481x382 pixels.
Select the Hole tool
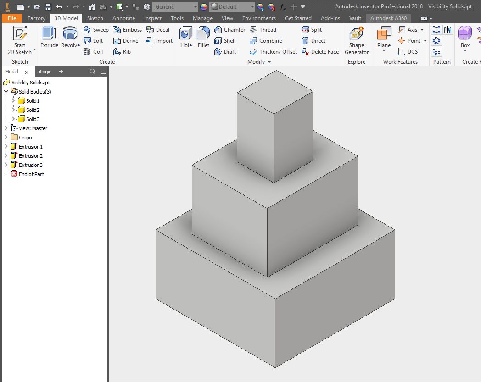pos(185,39)
